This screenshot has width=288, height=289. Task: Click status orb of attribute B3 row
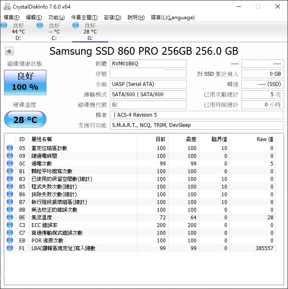coord(10,179)
